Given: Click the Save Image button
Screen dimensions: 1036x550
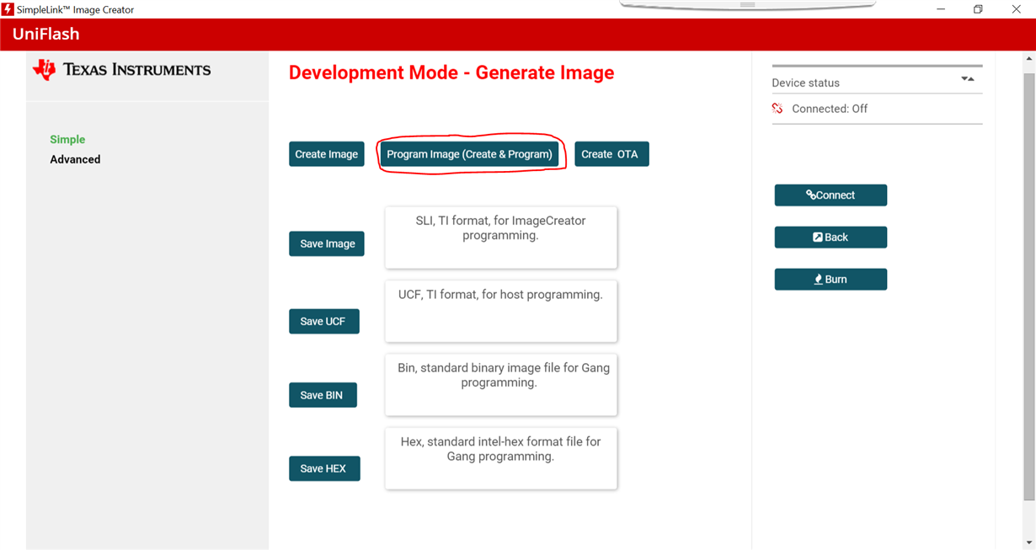Looking at the screenshot, I should (x=327, y=243).
